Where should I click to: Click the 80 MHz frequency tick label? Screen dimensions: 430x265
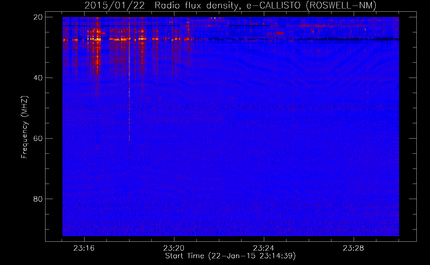[x=38, y=199]
